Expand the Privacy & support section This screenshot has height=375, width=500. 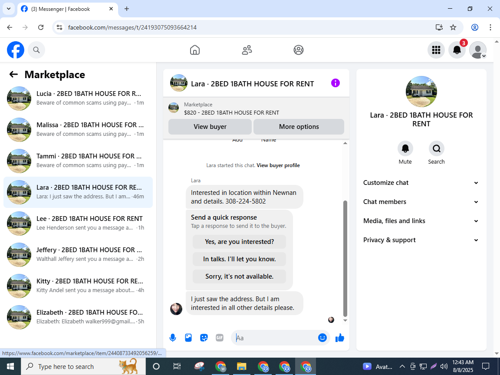click(x=421, y=240)
